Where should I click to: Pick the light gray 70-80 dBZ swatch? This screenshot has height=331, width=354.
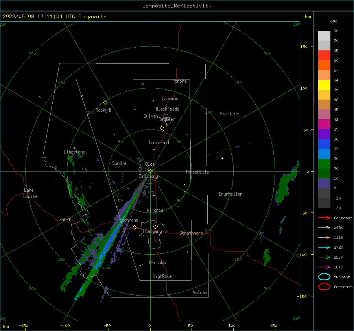(x=324, y=36)
